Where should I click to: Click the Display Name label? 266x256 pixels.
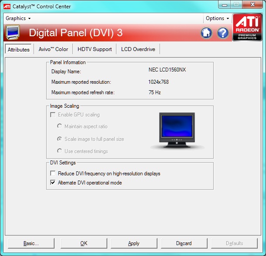(x=66, y=72)
